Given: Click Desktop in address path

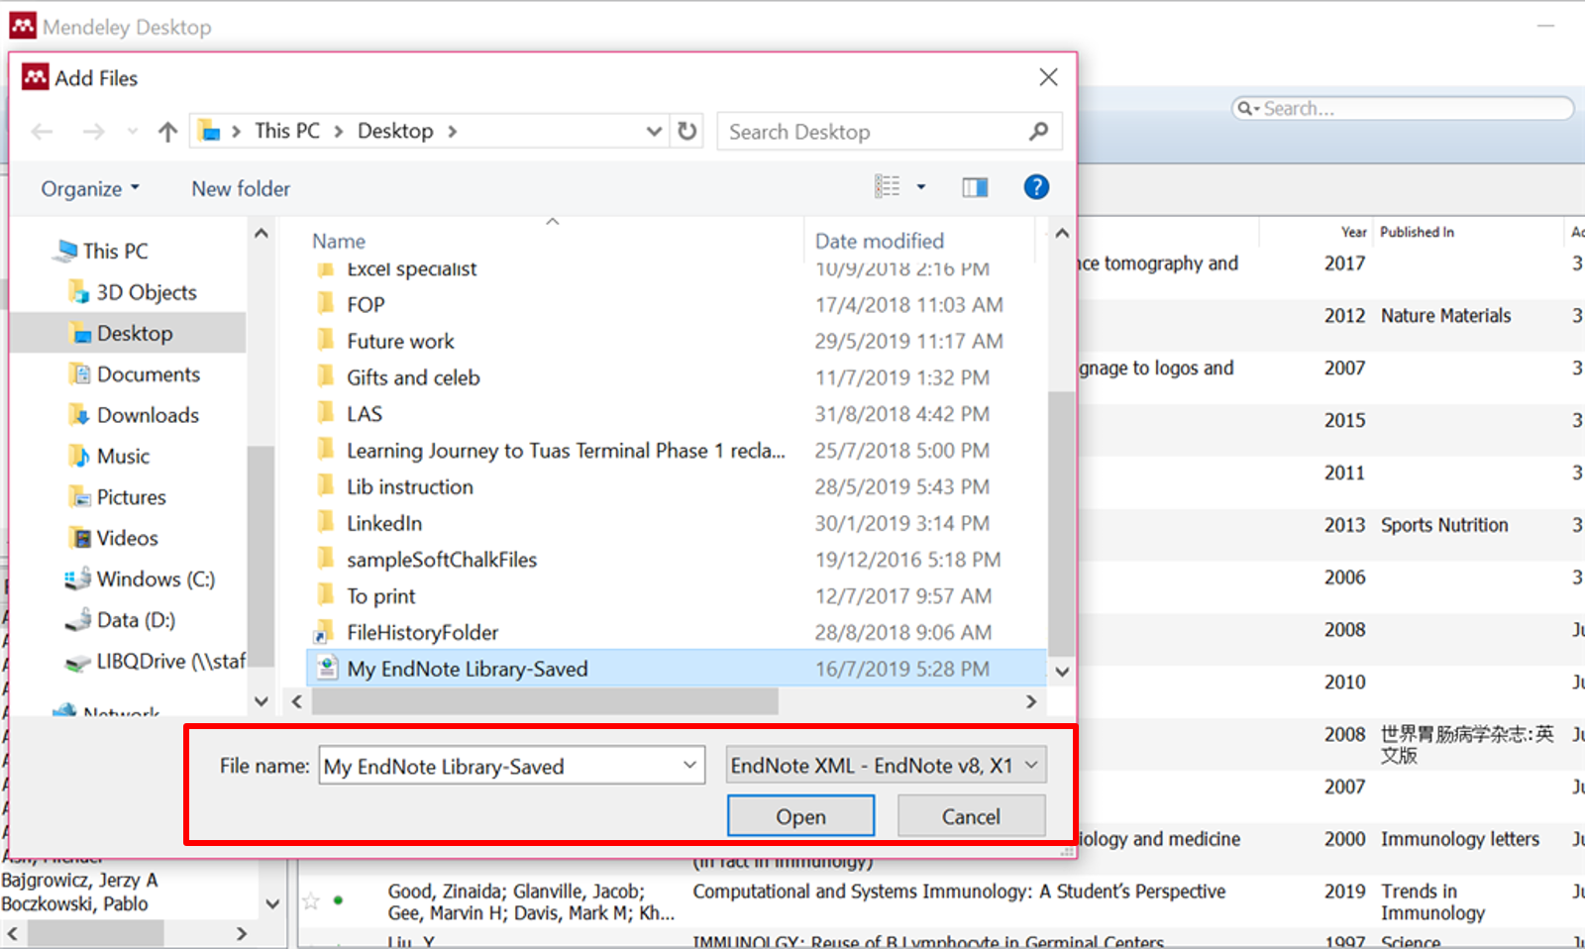Looking at the screenshot, I should (x=395, y=131).
